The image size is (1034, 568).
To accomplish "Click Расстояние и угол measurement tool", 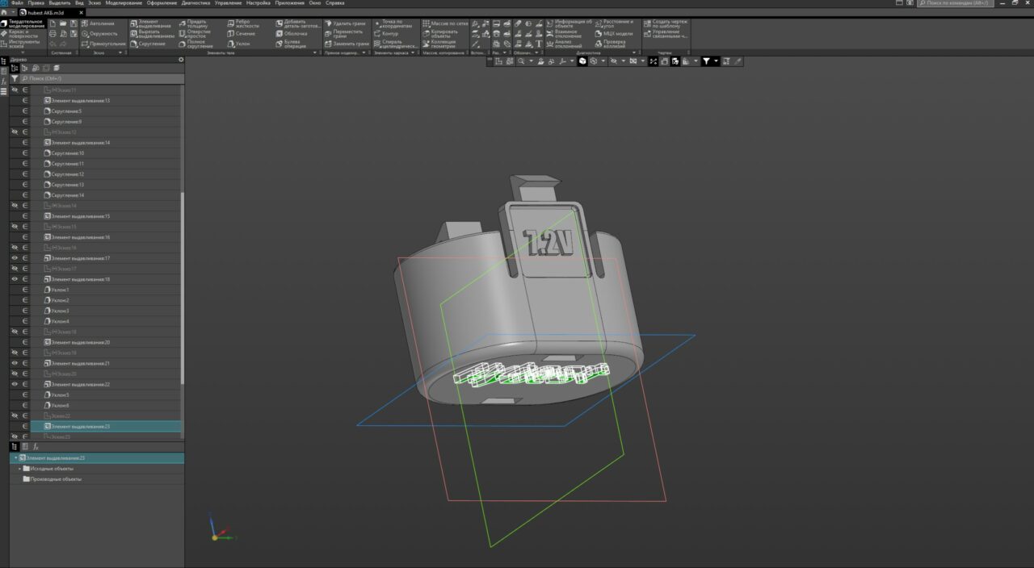I will (616, 23).
